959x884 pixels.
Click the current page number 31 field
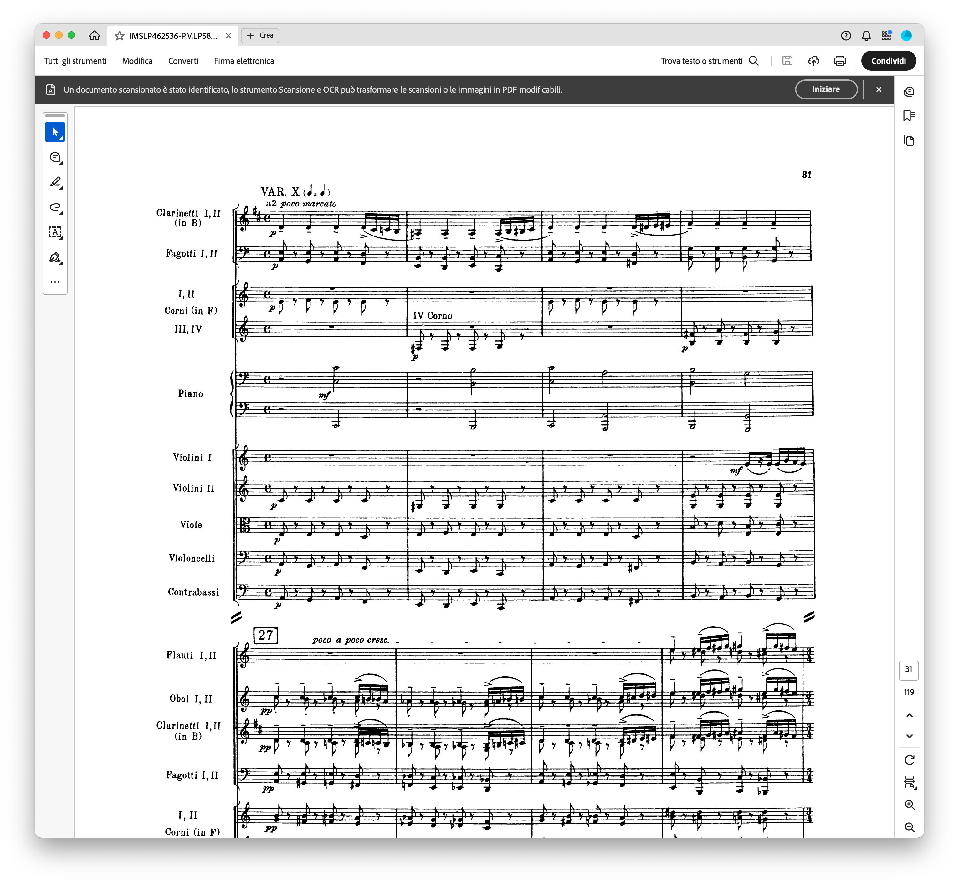(x=909, y=670)
